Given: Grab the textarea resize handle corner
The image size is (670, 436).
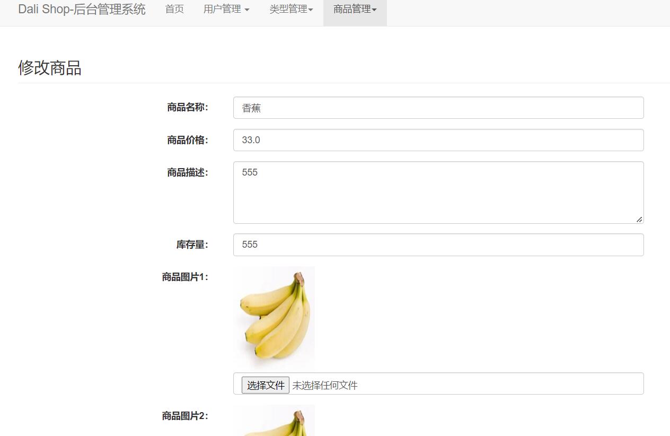Looking at the screenshot, I should tap(639, 219).
